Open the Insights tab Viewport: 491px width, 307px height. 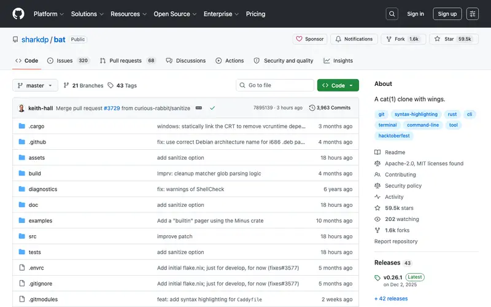click(338, 60)
